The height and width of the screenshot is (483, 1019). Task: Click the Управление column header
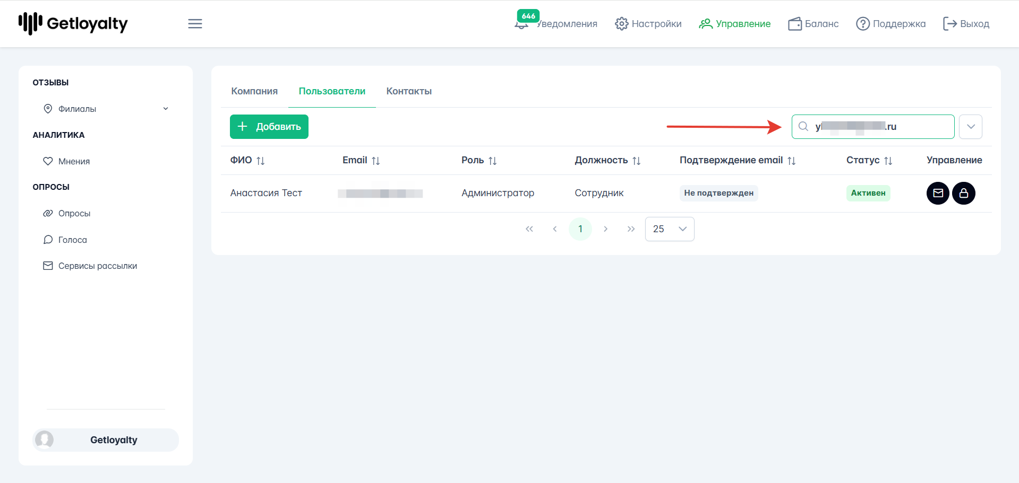click(954, 160)
